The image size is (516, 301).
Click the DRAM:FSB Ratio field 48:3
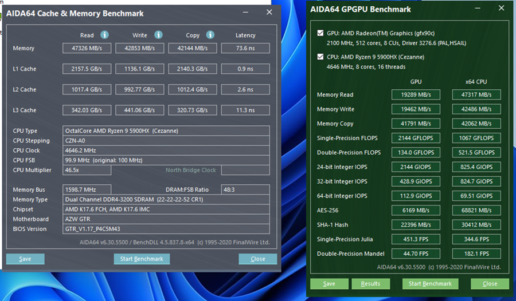245,189
